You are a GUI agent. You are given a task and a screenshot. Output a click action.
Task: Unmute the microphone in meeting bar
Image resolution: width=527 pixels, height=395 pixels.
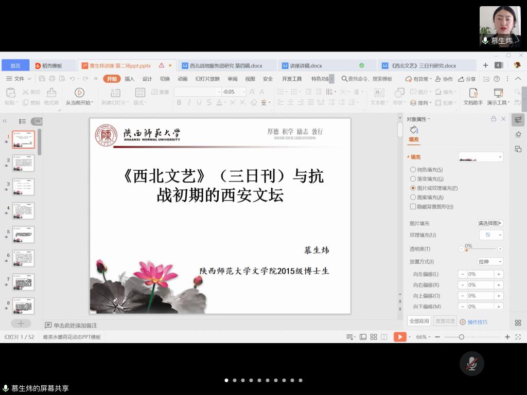(x=471, y=364)
